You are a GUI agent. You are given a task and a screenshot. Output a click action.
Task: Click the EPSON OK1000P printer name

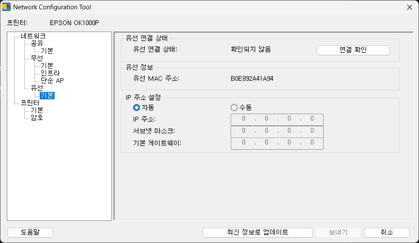(x=74, y=23)
